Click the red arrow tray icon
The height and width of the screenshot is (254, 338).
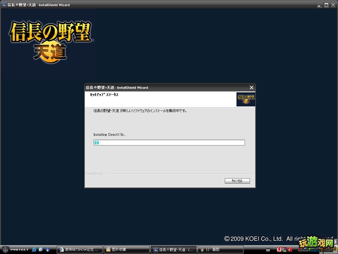[x=290, y=250]
